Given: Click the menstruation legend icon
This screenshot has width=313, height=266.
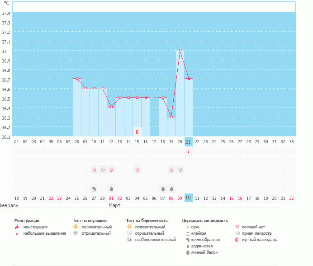Looking at the screenshot, I should (17, 227).
